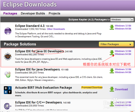Open Eclipse IDE for Java Developers title

point(38,69)
